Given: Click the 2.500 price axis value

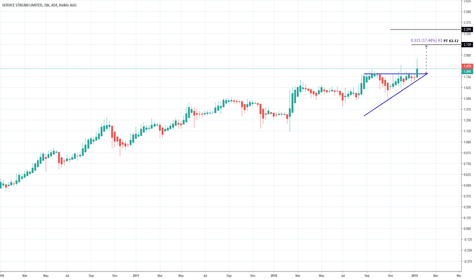Looking at the screenshot, I should (467, 12).
